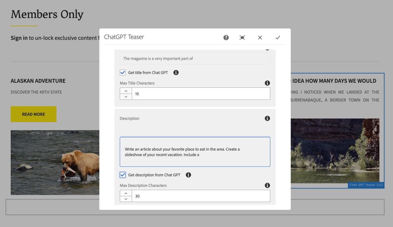Click the READ MORE button
The width and height of the screenshot is (393, 227).
[34, 114]
